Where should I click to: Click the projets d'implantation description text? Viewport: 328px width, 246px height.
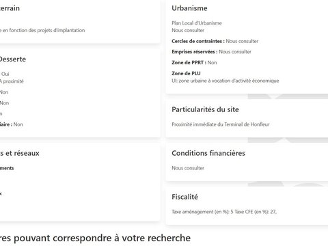tap(42, 30)
